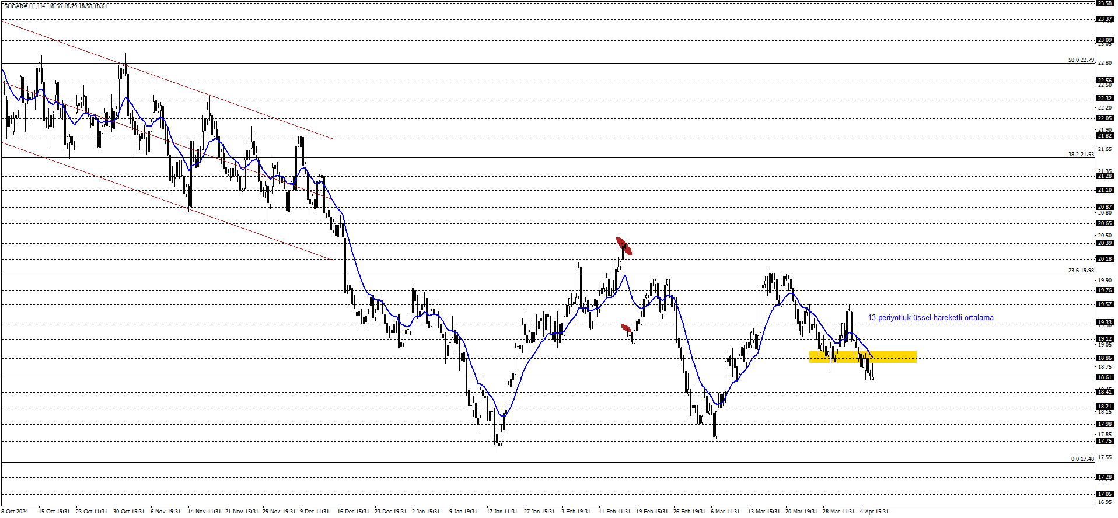Click the 21.65 price scale value
This screenshot has width=1118, height=518.
click(1105, 149)
